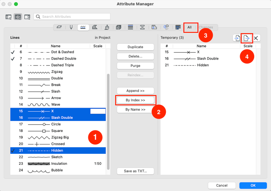Click the Lines list vertical scrollbar

tap(108, 121)
